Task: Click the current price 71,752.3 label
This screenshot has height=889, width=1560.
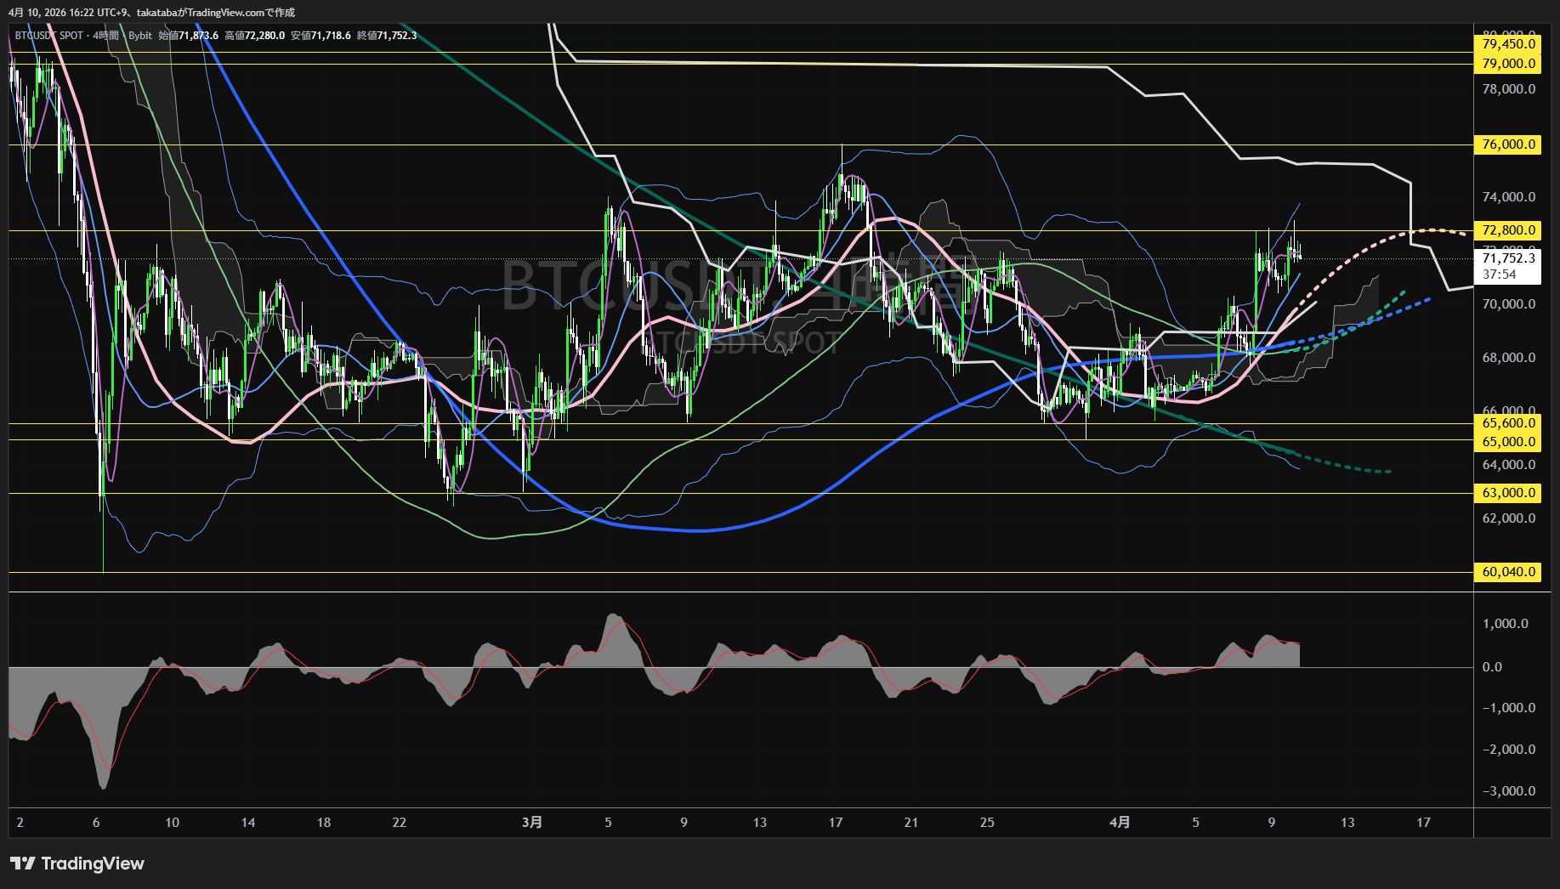Action: (x=1508, y=258)
